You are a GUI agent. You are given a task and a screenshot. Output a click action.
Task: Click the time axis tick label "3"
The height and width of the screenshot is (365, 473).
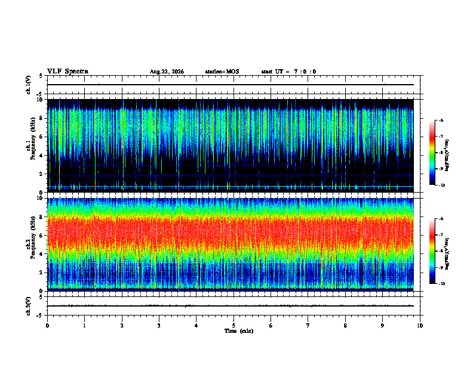159,326
